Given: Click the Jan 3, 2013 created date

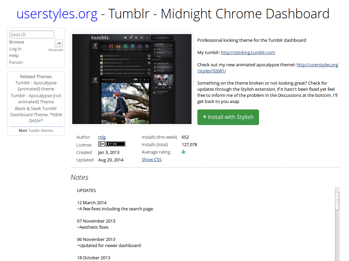Looking at the screenshot, I should 109,153.
